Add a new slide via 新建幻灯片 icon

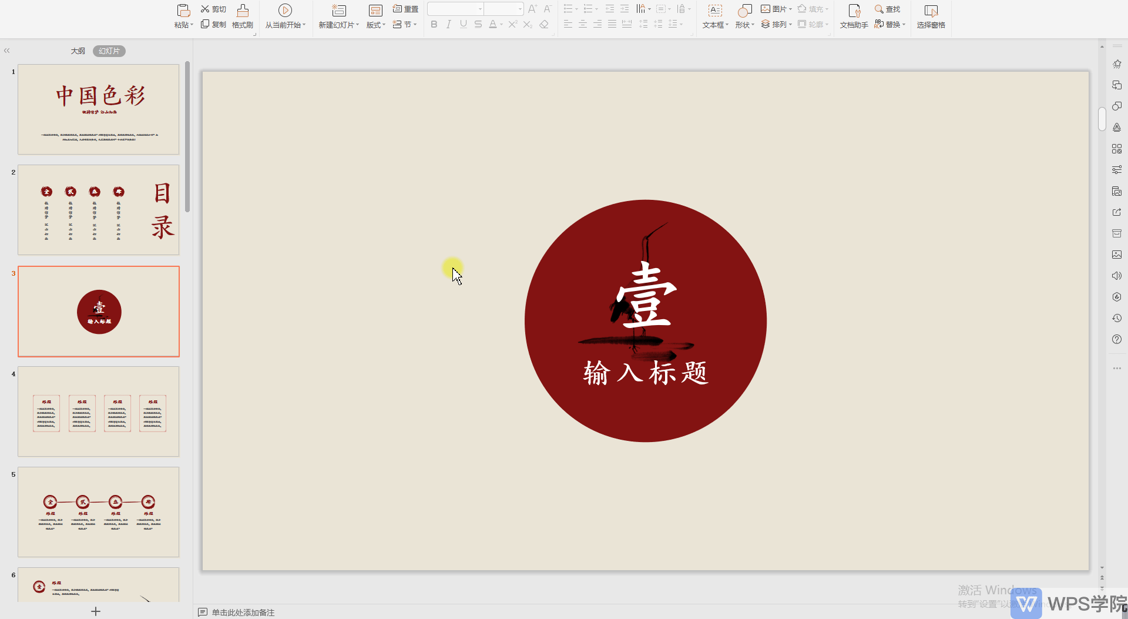coord(339,11)
